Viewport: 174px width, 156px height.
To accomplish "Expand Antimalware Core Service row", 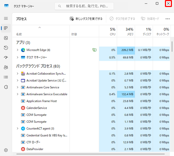I will pyautogui.click(x=17, y=87).
